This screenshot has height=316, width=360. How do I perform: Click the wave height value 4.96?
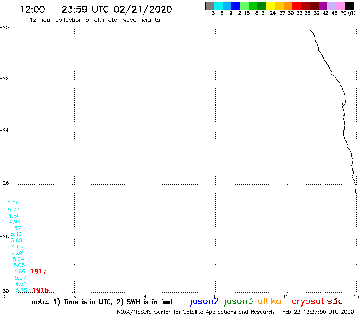coord(15,222)
